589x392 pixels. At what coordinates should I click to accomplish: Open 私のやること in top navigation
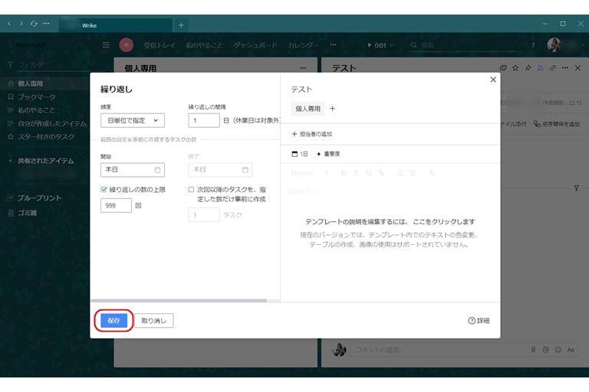(x=204, y=45)
